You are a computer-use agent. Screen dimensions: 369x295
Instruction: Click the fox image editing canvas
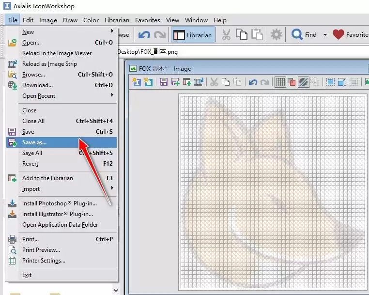[273, 192]
